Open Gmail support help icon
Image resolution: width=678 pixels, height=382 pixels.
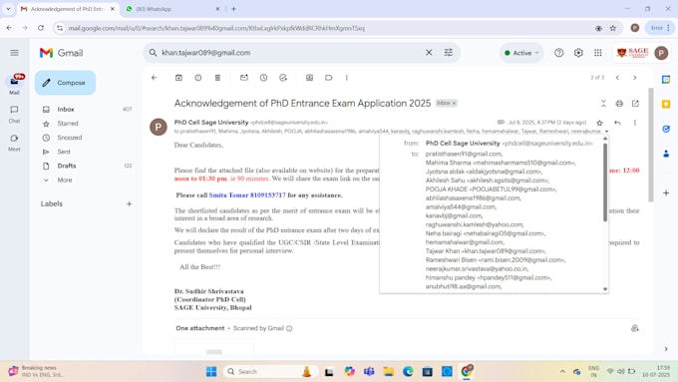tap(558, 53)
